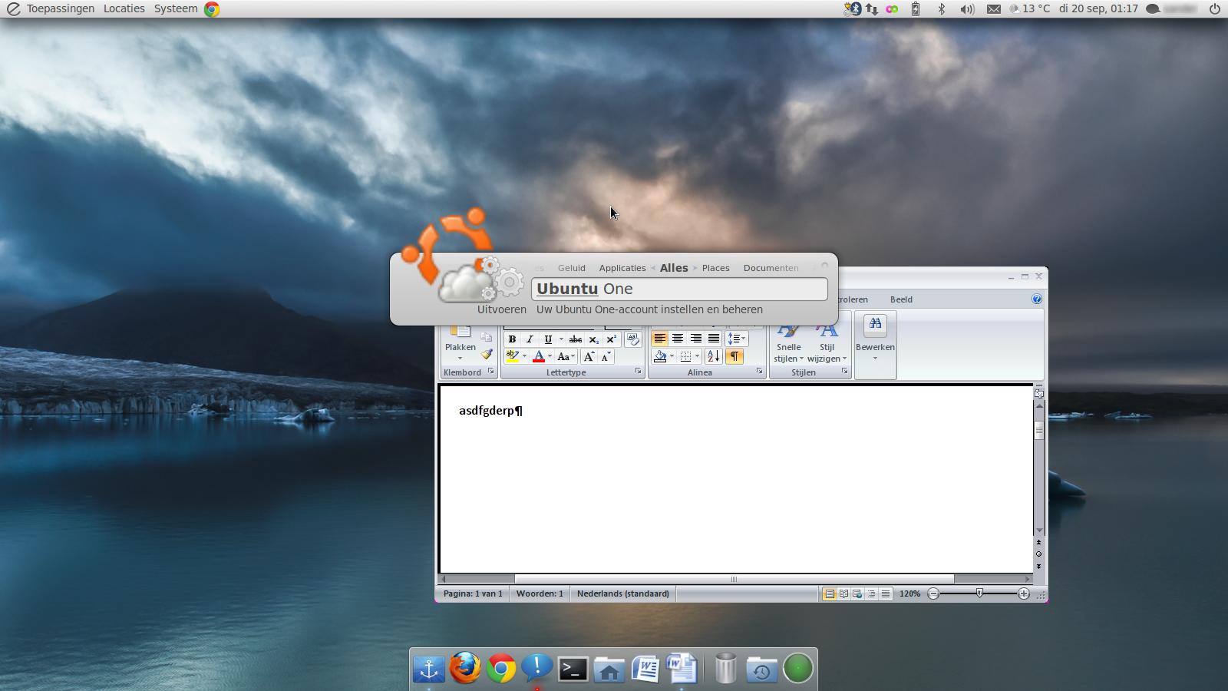Justify the paragraph text
This screenshot has width=1228, height=691.
pyautogui.click(x=714, y=339)
